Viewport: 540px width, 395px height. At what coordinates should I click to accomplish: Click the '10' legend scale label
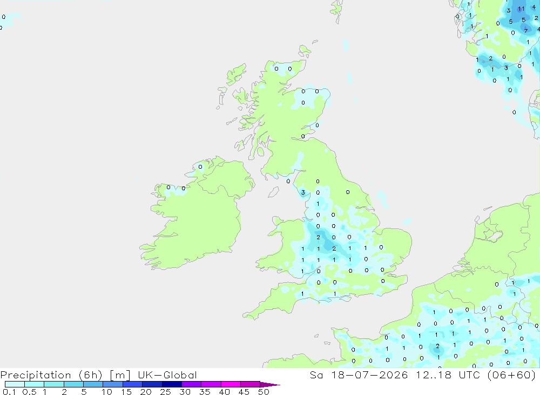click(107, 392)
